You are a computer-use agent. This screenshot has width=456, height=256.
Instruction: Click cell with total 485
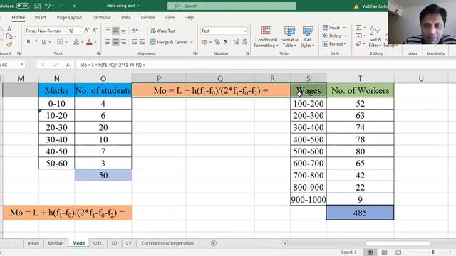(x=360, y=213)
